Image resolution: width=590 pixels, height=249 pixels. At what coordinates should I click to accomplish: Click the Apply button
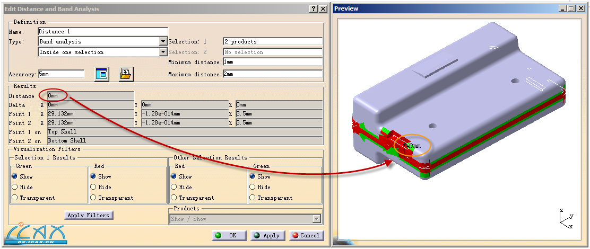coord(267,235)
